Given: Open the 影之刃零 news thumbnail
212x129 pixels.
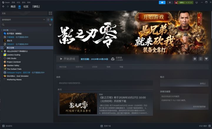Looking at the screenshot, I should [x=78, y=103].
